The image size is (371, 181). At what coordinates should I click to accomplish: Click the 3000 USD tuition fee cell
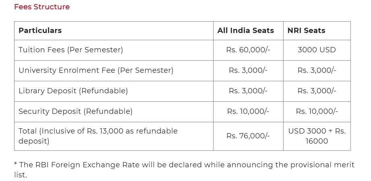pyautogui.click(x=317, y=50)
